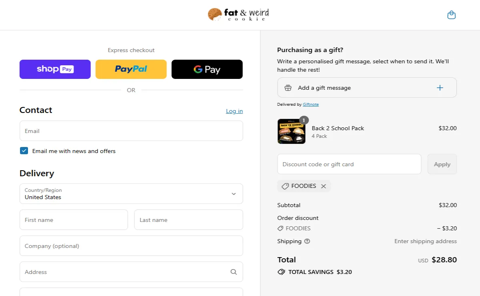Viewport: 480px width, 296px height.
Task: Click the Log in link
Action: tap(234, 111)
